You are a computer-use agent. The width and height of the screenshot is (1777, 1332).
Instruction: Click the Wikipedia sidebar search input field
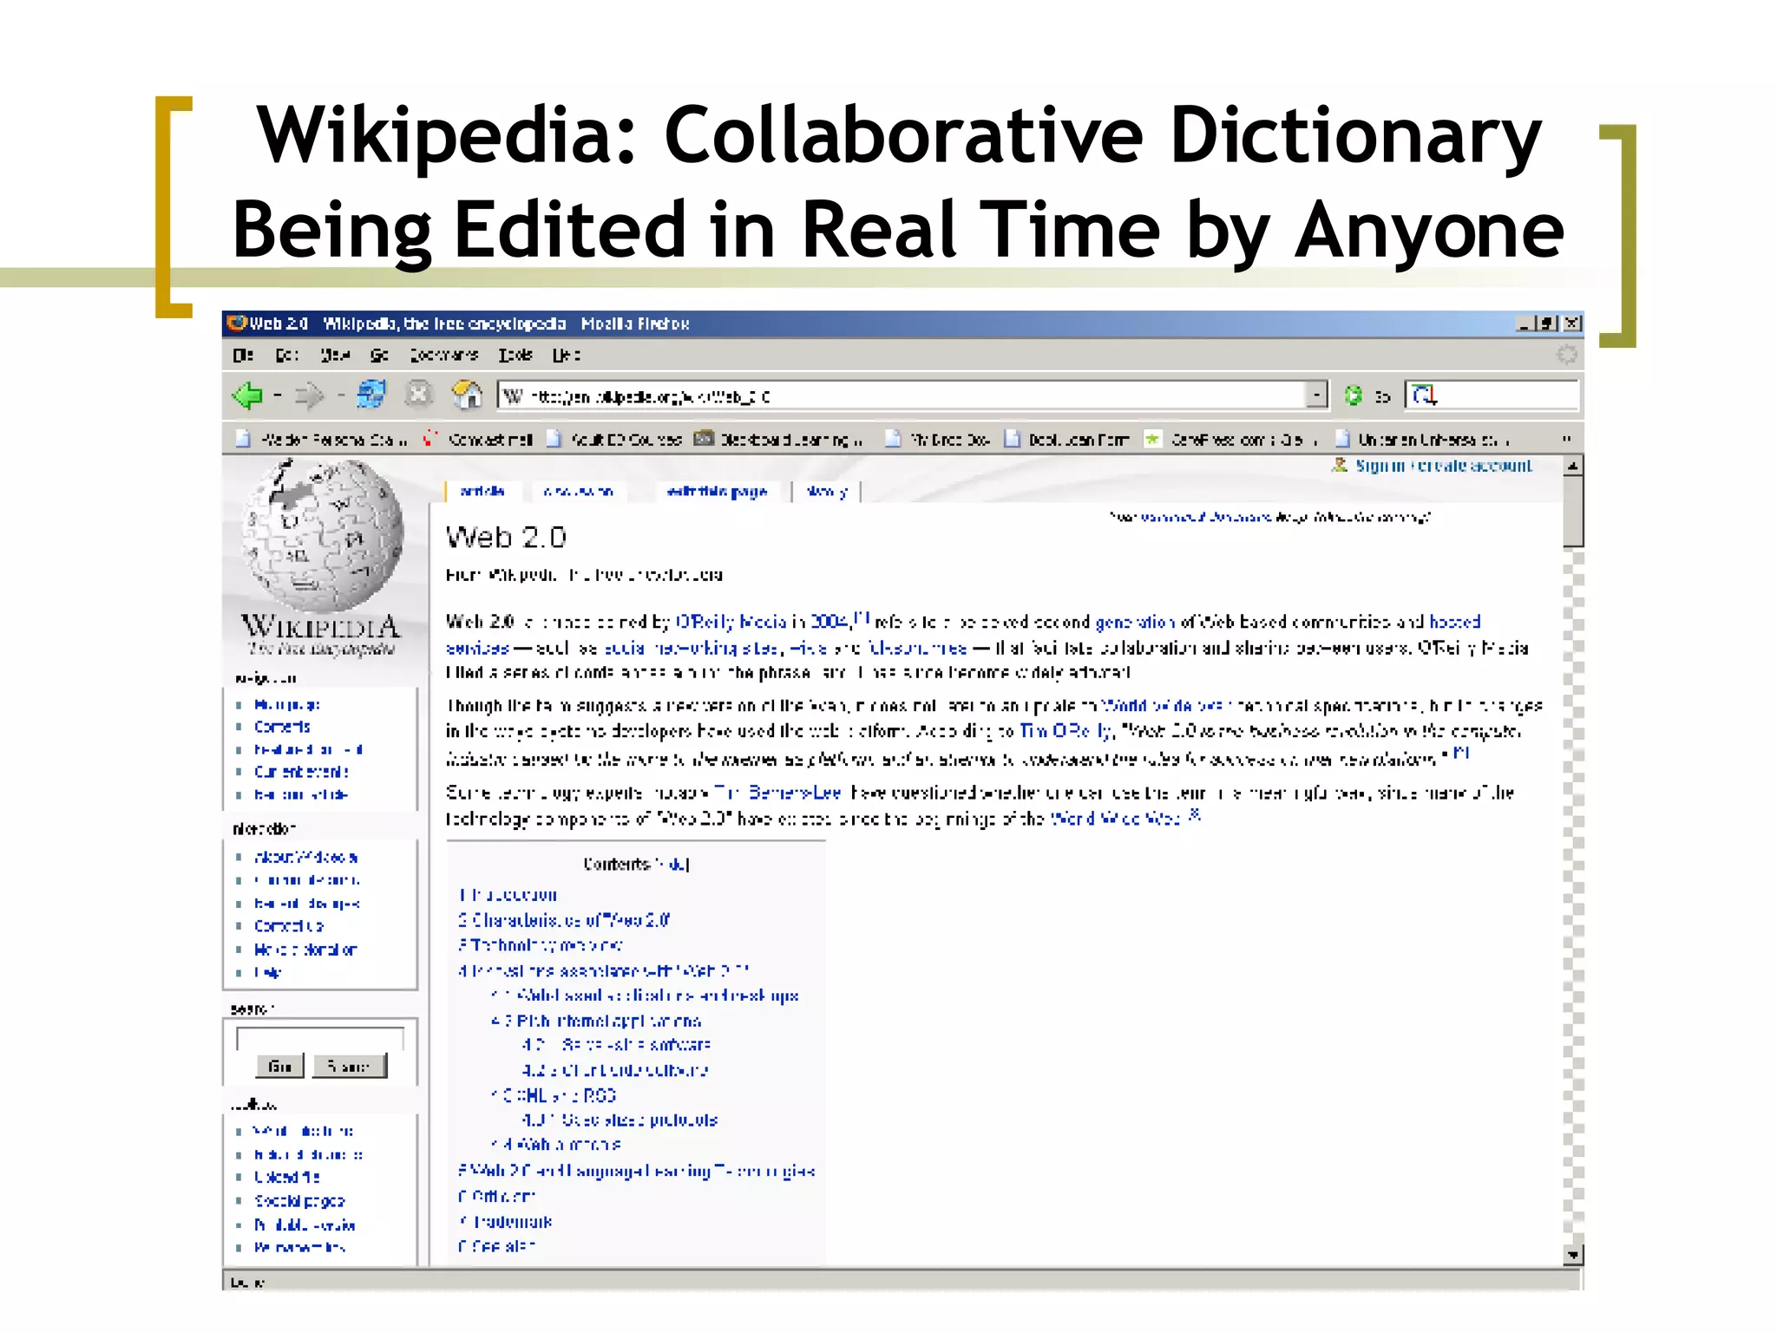tap(320, 1038)
